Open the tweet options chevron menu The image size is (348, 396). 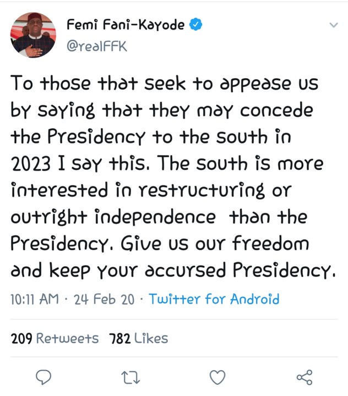tap(333, 25)
